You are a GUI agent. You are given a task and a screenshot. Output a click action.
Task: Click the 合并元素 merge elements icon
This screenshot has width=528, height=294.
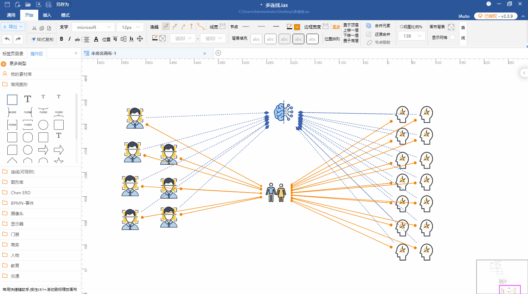pos(369,26)
